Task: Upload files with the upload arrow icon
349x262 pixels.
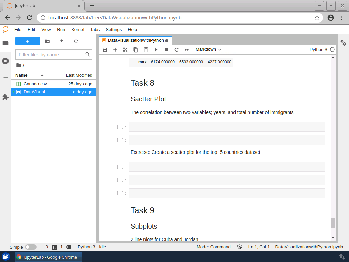Action: click(62, 41)
